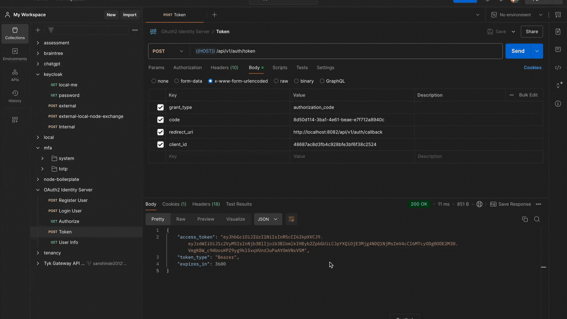Open request info icon in right sidebar

[x=558, y=104]
